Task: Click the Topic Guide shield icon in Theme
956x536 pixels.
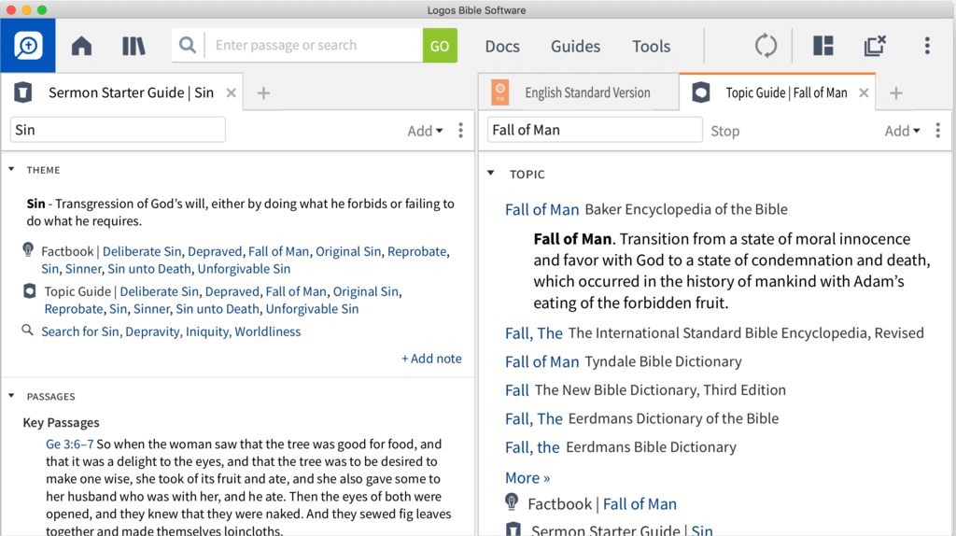Action: [29, 290]
